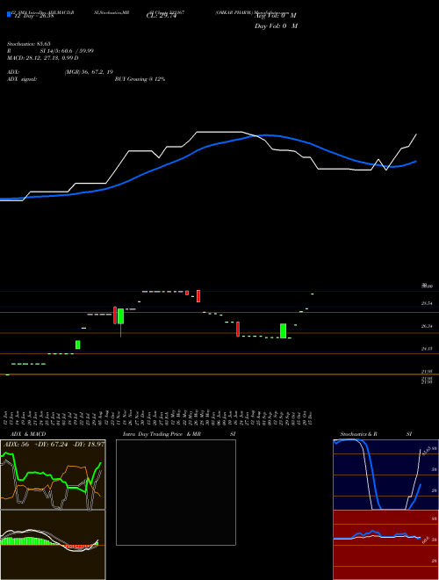The image size is (439, 580).
Task: Open the empty intraday trading price chart
Action: coord(176,492)
